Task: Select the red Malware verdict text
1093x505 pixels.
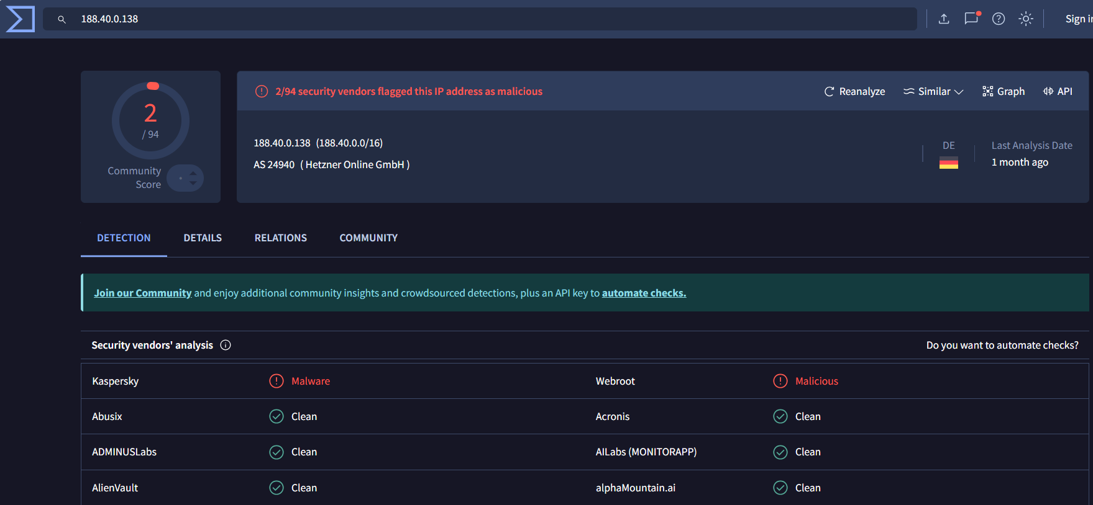Action: click(311, 381)
